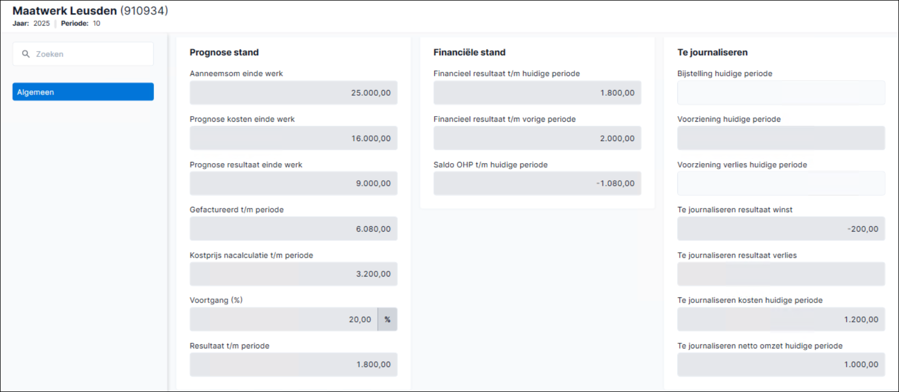Screen dimensions: 899x392
Task: Click the magnifier search icon
Action: click(x=25, y=54)
